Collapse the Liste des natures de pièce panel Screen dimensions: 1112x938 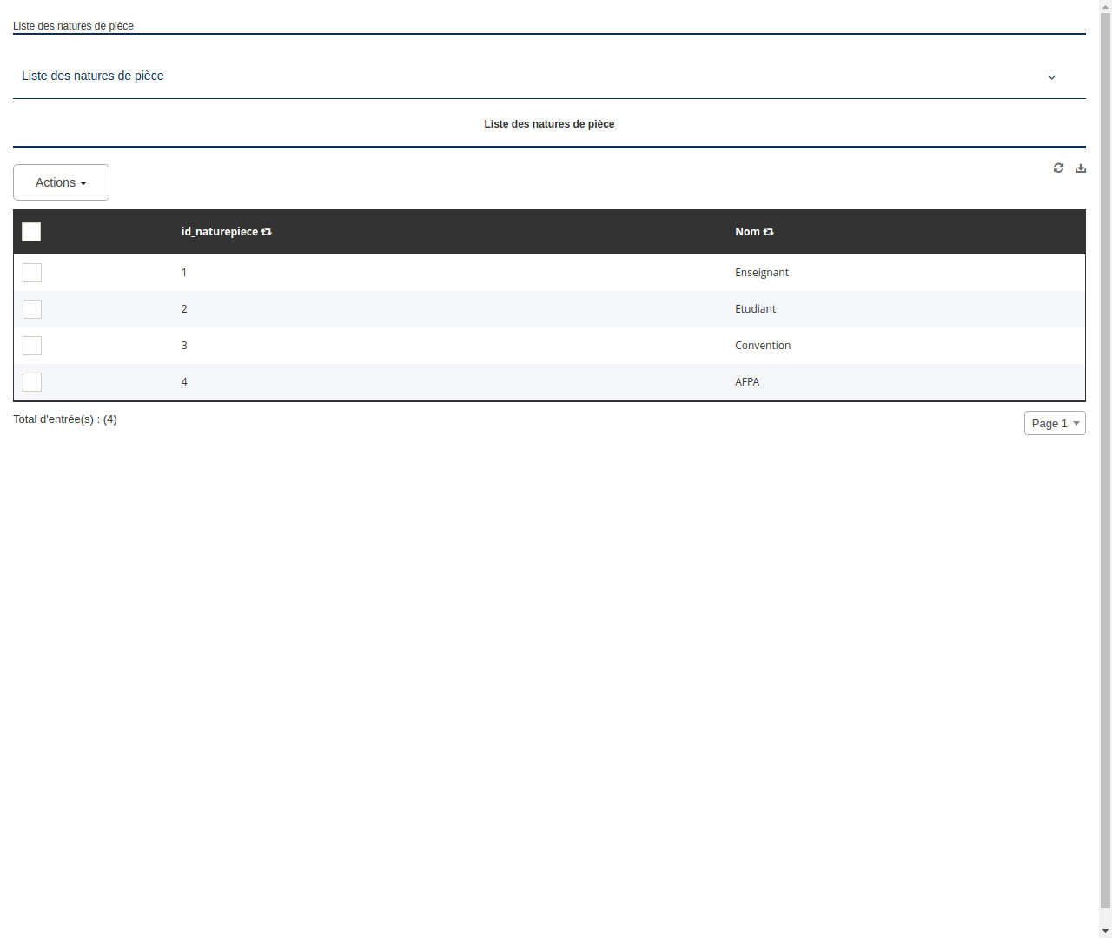pos(1051,77)
